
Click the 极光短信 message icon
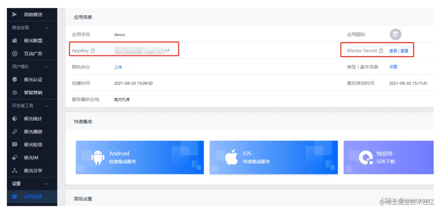coord(14,144)
